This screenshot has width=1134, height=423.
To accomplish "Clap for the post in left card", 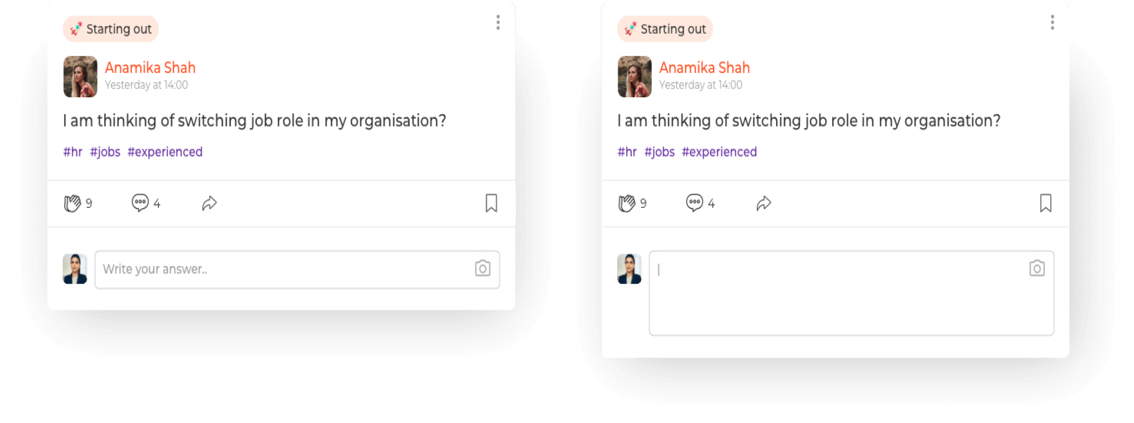I will [x=73, y=203].
